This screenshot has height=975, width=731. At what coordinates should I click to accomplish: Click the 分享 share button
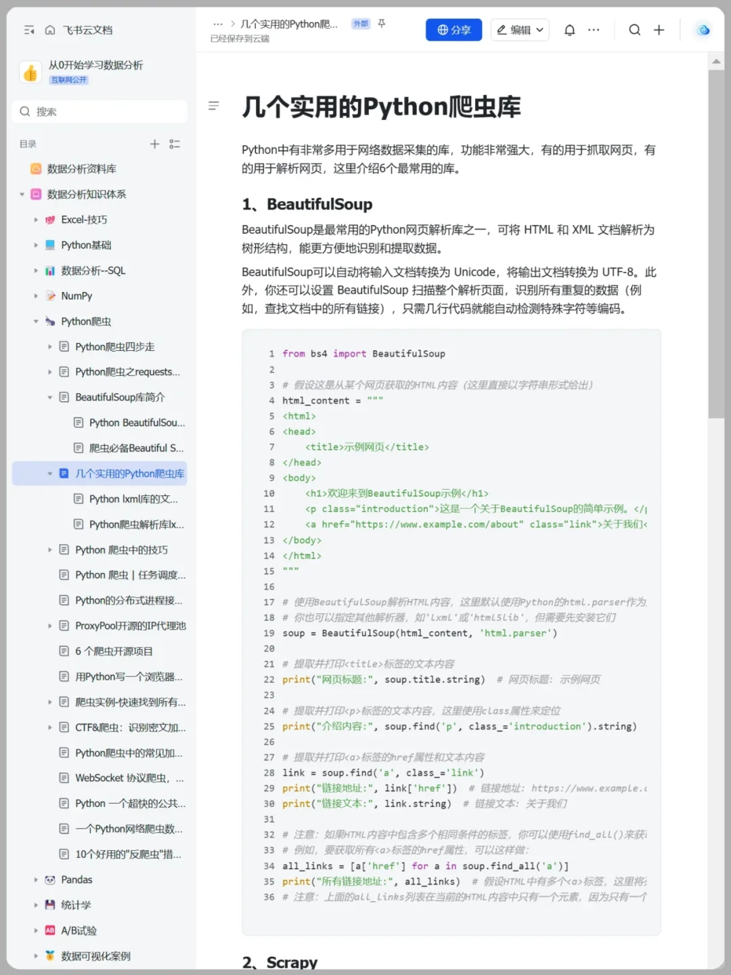pos(453,30)
